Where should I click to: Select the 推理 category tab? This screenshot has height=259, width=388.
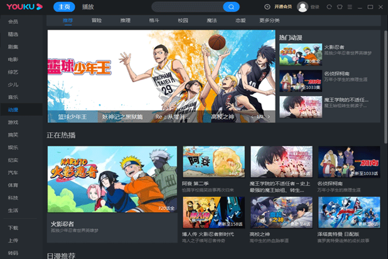pos(125,20)
